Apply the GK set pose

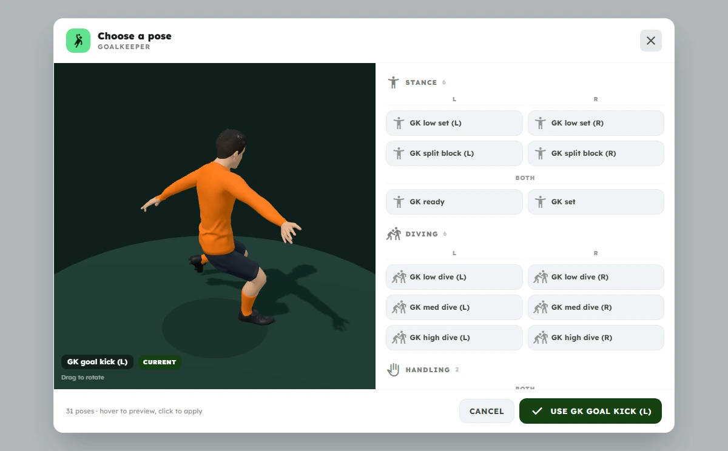(596, 202)
